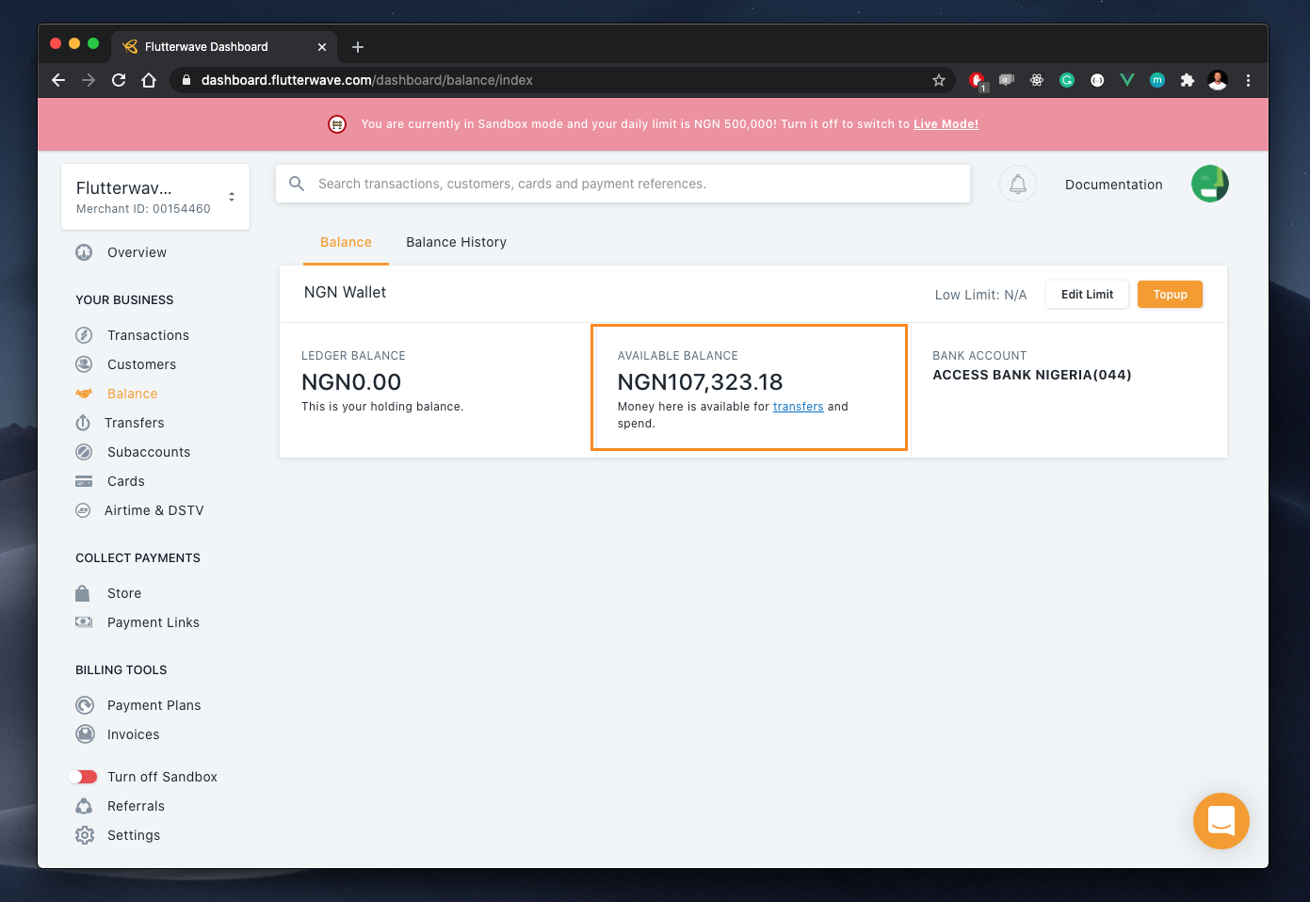
Task: Select the NGN107,323.18 available balance amount
Action: (701, 382)
